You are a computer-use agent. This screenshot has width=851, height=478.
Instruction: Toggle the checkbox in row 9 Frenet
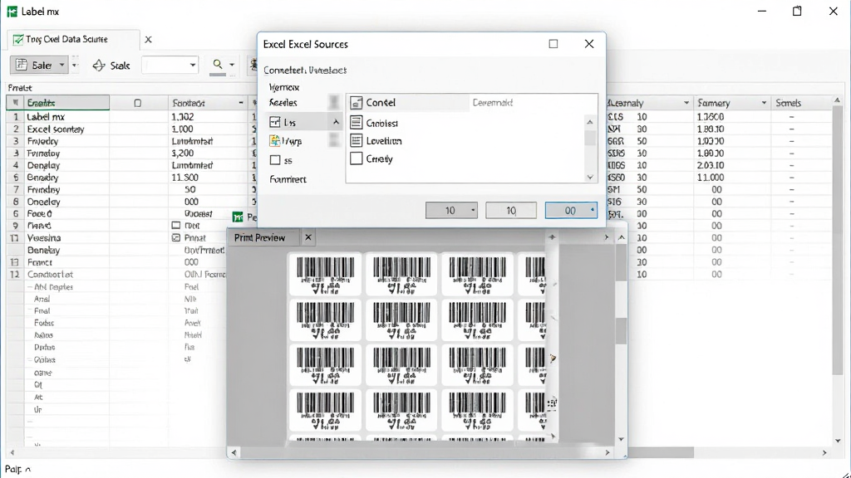click(176, 226)
